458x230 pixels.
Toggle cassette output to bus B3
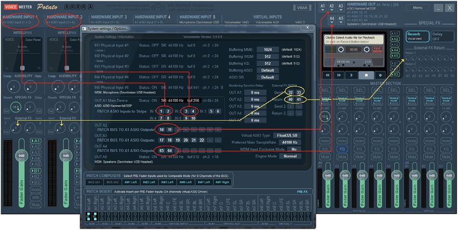click(394, 75)
